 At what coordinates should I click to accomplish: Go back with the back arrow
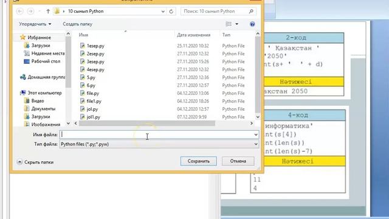click(20, 11)
